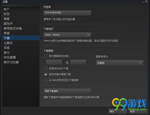The width and height of the screenshot is (150, 115).
Task: Open the 语音 settings
Action: pos(21,48)
